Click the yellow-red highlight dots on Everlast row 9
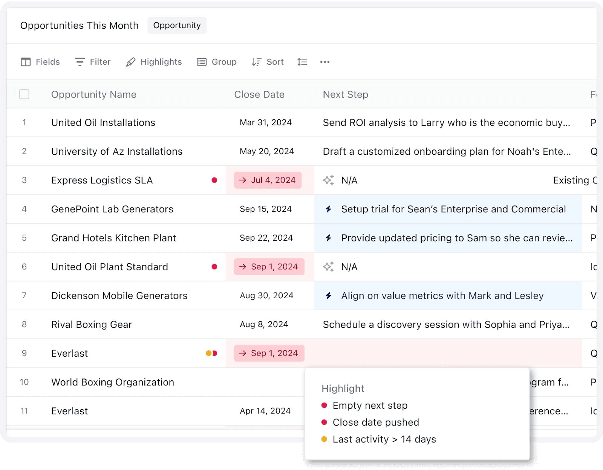Viewport: 603px width, 470px height. pyautogui.click(x=211, y=353)
